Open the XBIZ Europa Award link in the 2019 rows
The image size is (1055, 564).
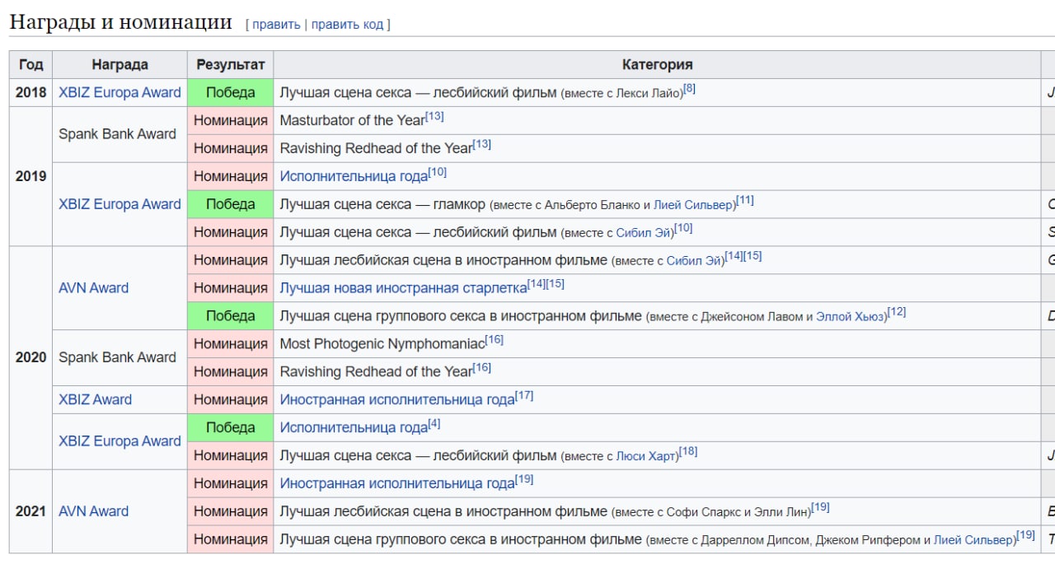click(x=120, y=204)
